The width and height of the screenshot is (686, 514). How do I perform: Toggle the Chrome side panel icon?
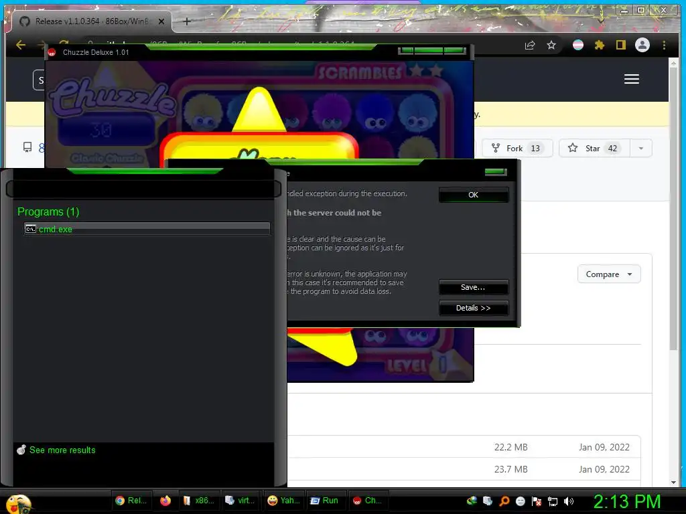click(x=621, y=45)
